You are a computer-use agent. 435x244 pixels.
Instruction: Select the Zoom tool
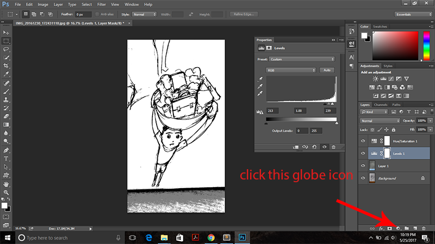[6, 192]
